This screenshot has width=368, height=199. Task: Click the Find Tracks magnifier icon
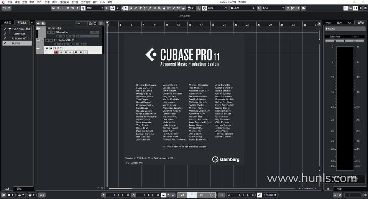pyautogui.click(x=101, y=23)
